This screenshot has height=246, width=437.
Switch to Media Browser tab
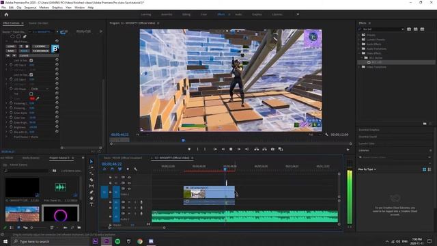point(31,158)
